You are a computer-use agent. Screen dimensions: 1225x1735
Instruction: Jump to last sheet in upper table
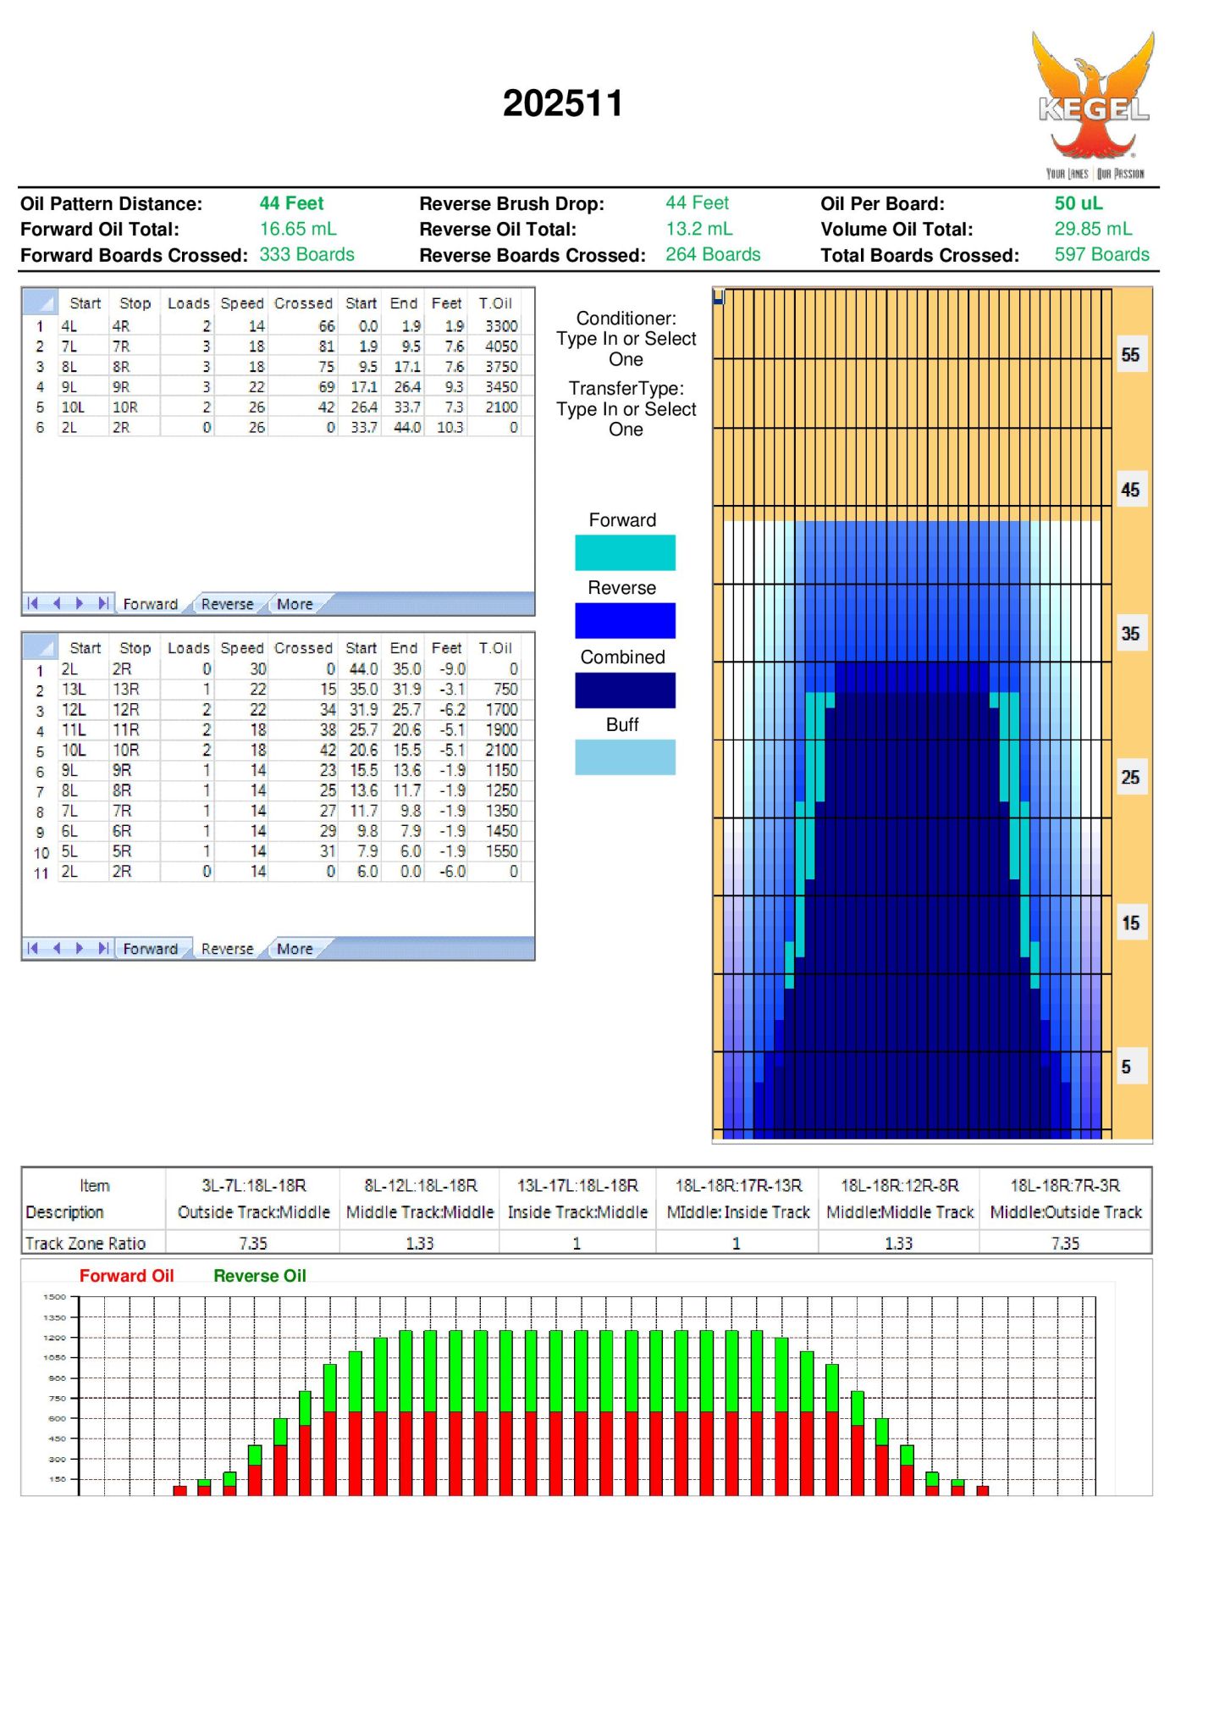[x=102, y=603]
